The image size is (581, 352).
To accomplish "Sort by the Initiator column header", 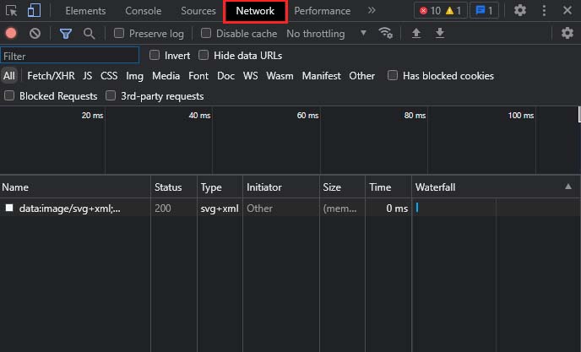I will 281,187.
